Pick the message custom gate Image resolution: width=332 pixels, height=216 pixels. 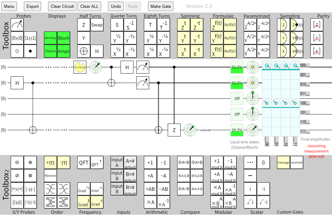click(x=284, y=162)
